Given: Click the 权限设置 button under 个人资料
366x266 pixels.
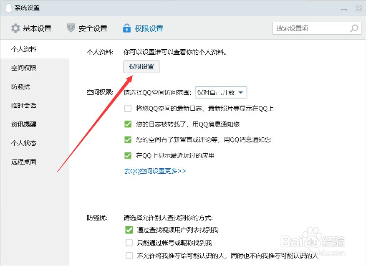Looking at the screenshot, I should point(141,66).
